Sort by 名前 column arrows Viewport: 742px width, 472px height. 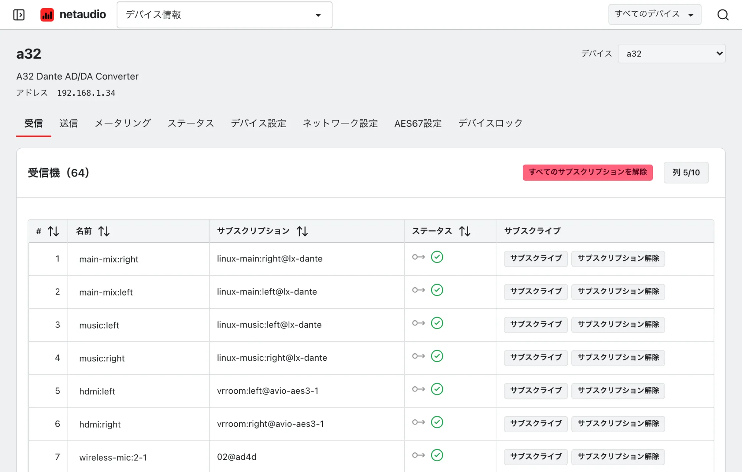(104, 231)
